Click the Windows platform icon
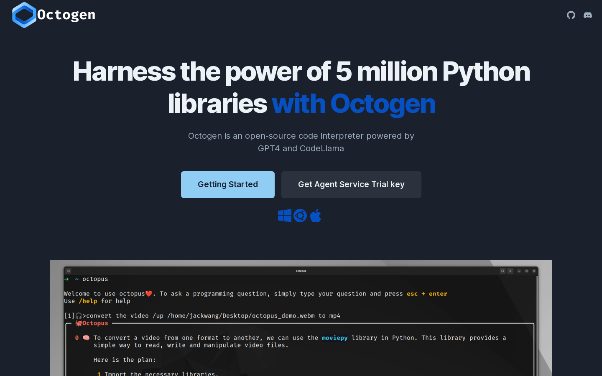 pyautogui.click(x=285, y=216)
